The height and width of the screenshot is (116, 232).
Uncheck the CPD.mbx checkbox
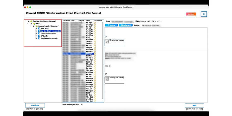point(36,36)
